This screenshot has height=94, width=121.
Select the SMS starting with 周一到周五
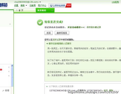(84, 50)
